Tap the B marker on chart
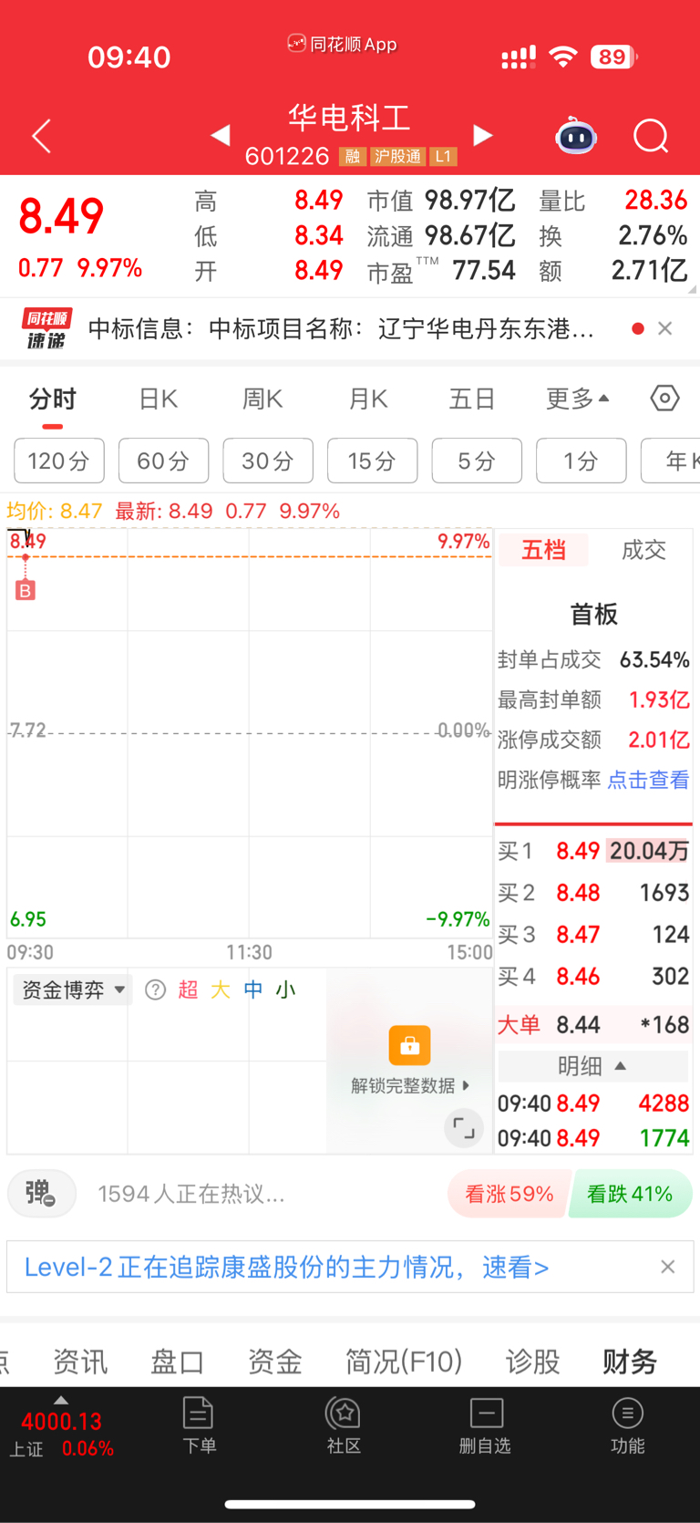Viewport: 700px width, 1523px height. click(26, 590)
